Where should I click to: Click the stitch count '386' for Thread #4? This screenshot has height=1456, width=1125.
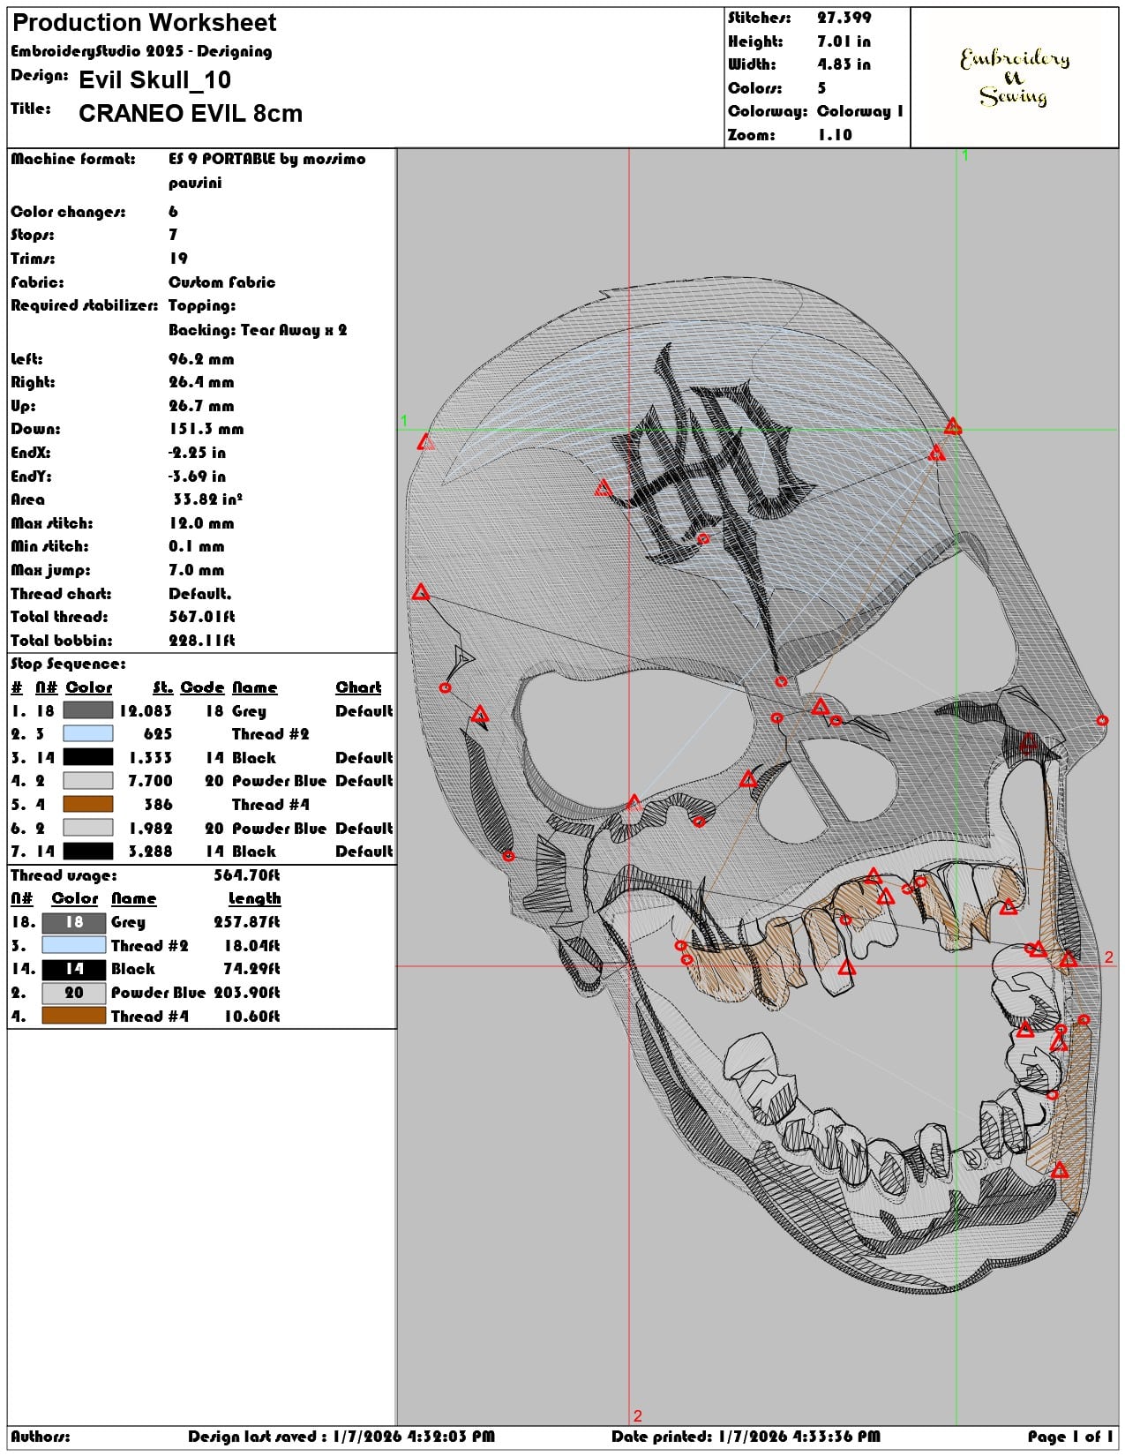[158, 804]
